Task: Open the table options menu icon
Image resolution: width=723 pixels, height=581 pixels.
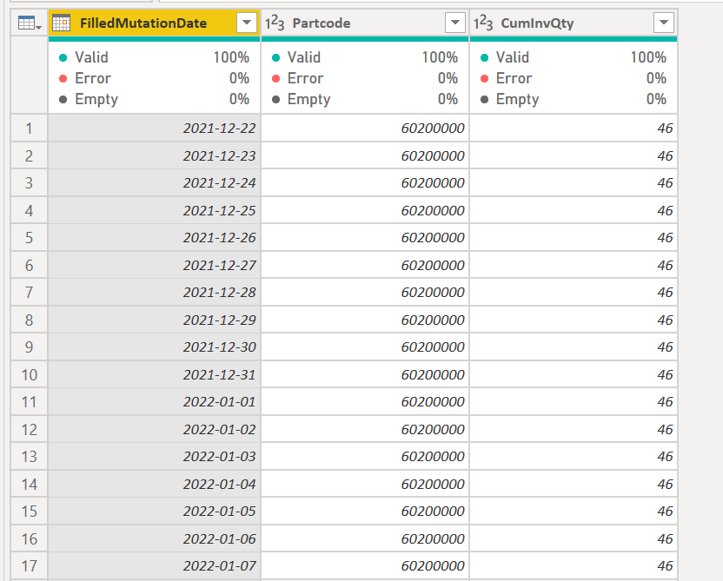Action: pos(29,23)
